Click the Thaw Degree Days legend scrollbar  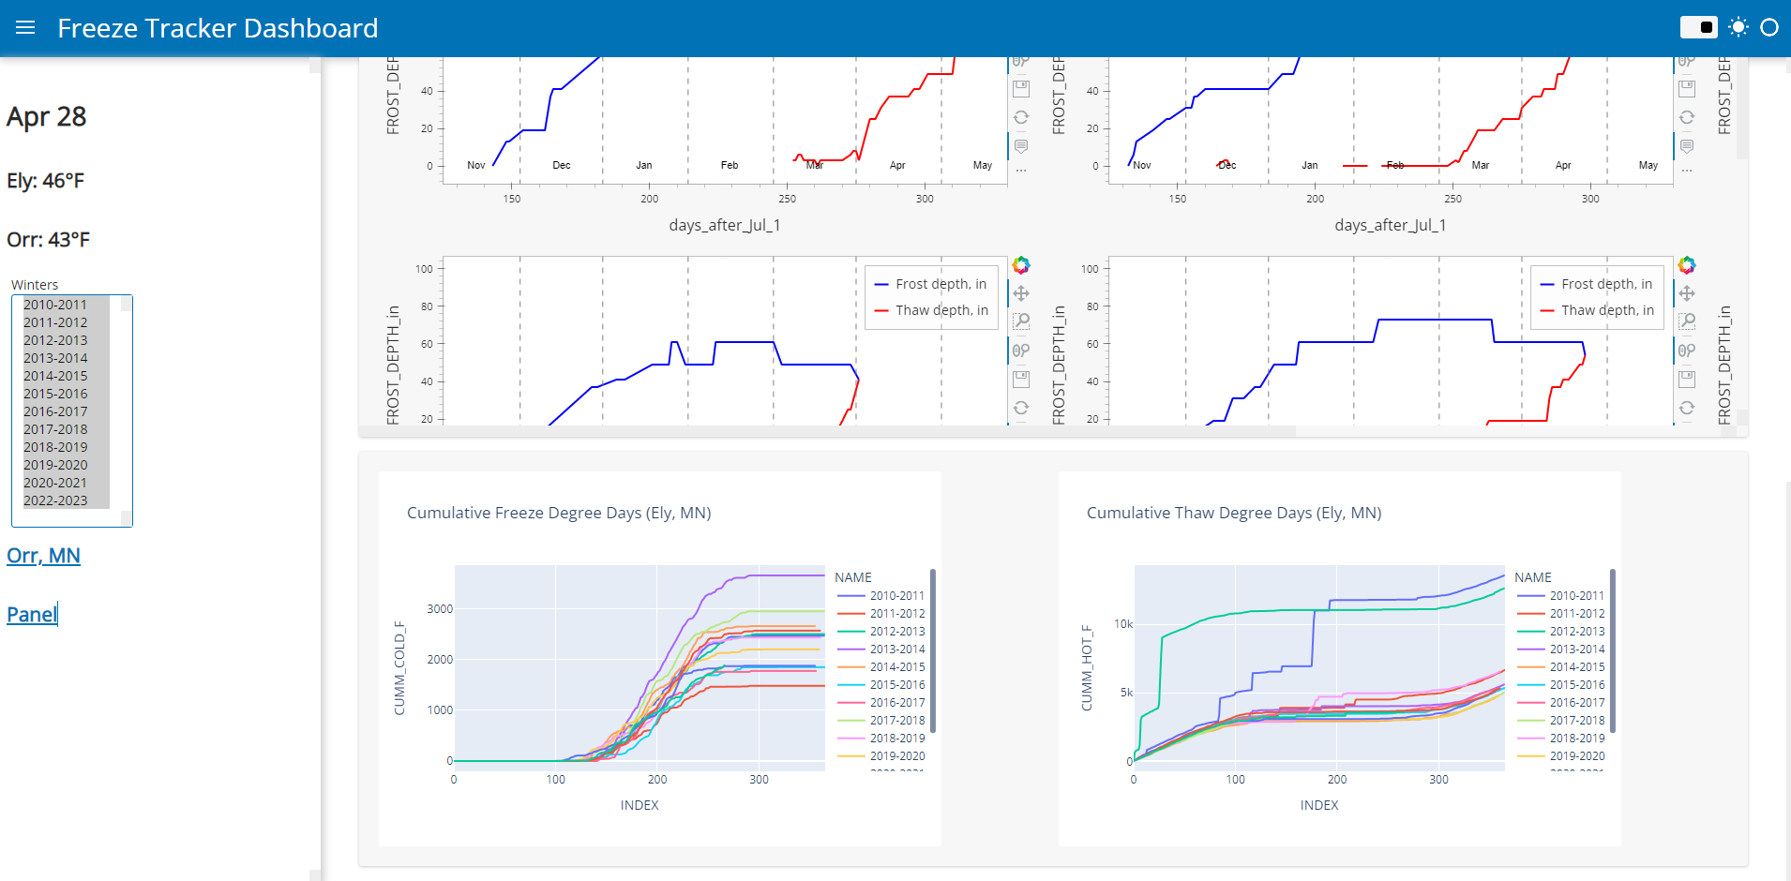(x=1613, y=650)
